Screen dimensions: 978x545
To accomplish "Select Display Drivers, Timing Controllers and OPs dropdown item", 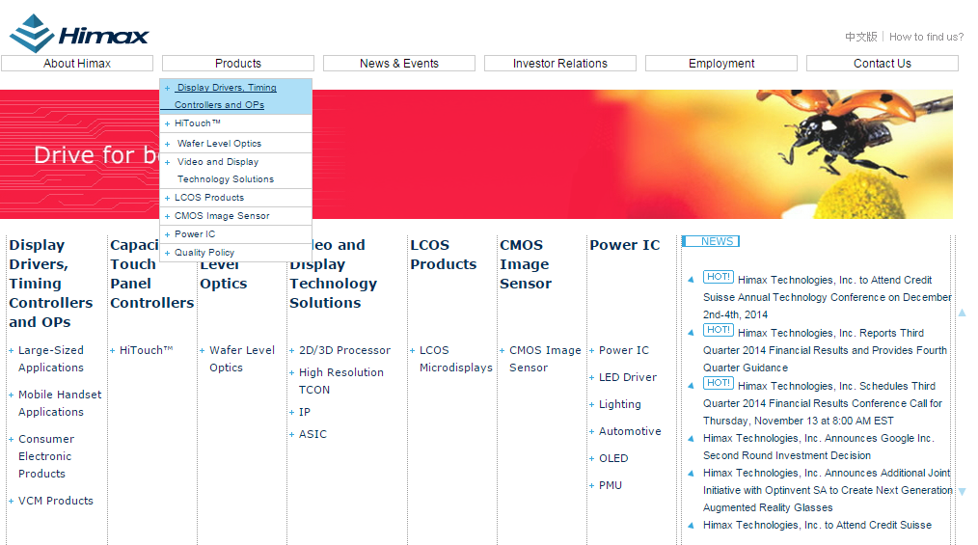I will (235, 96).
